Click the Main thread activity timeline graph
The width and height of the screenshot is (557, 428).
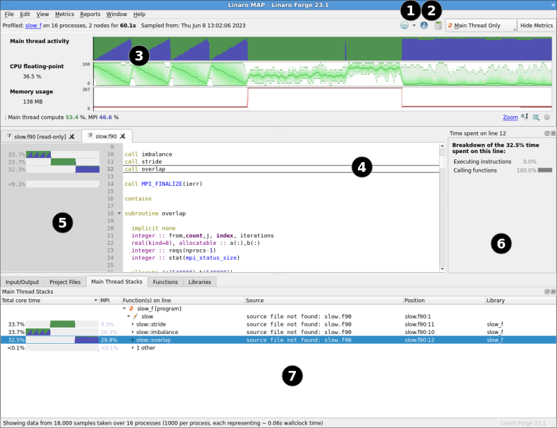[322, 49]
